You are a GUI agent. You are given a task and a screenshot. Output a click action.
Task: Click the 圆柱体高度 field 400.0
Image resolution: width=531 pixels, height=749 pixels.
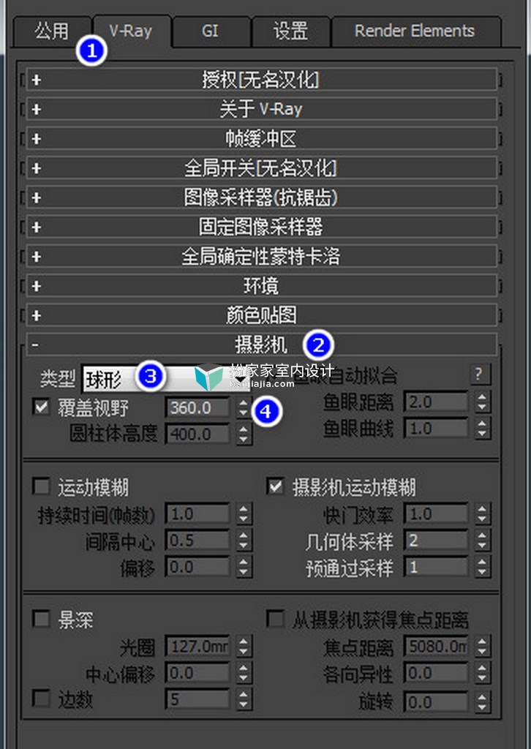197,434
